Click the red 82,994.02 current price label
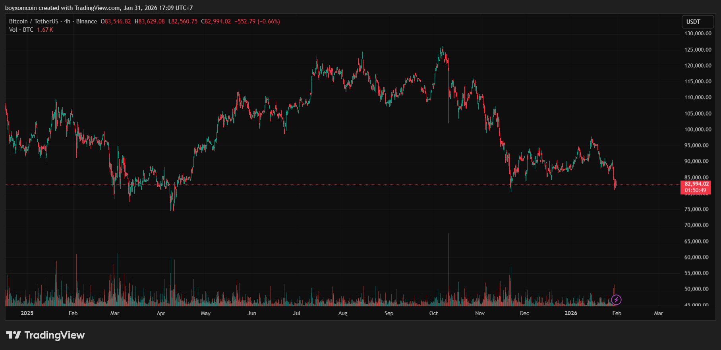 (696, 184)
